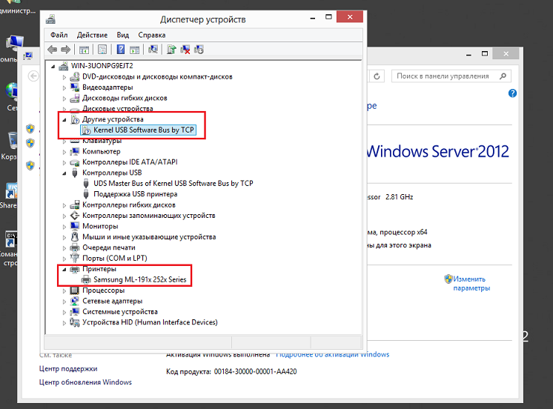
Task: Toggle the console tree toolbar icon
Action: point(85,50)
